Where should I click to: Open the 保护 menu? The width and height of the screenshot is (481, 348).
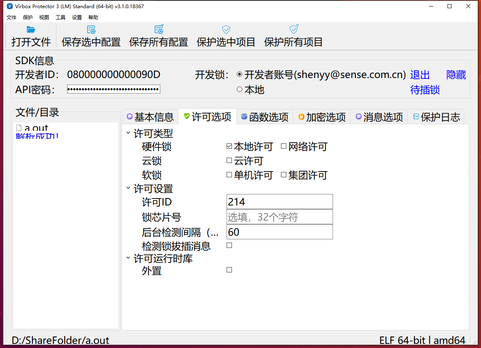(28, 18)
